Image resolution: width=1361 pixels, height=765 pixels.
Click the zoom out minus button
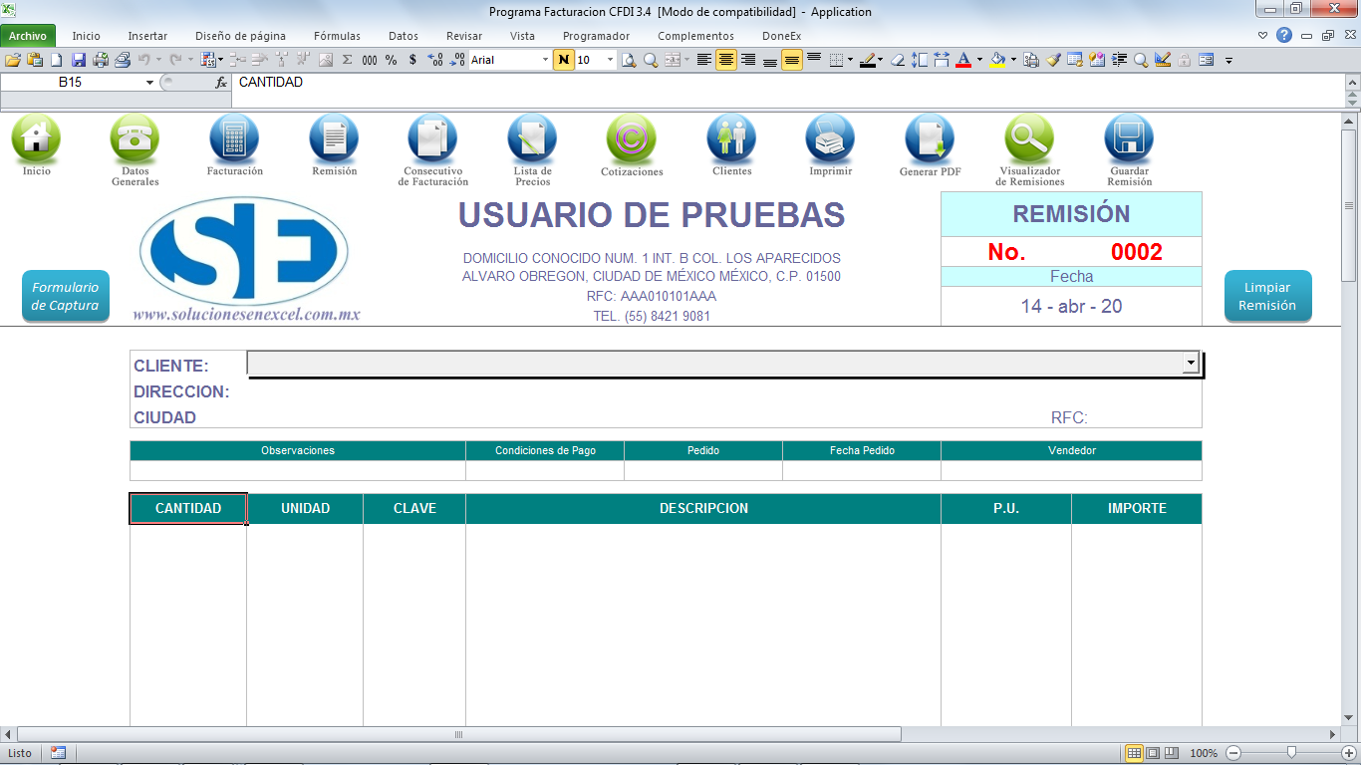click(x=1233, y=753)
